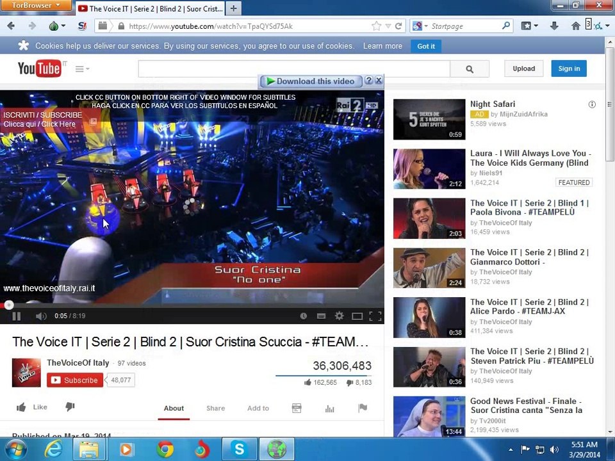Viewport: 615px width, 461px height.
Task: Open the Night Safari ad thumbnail
Action: pyautogui.click(x=429, y=119)
